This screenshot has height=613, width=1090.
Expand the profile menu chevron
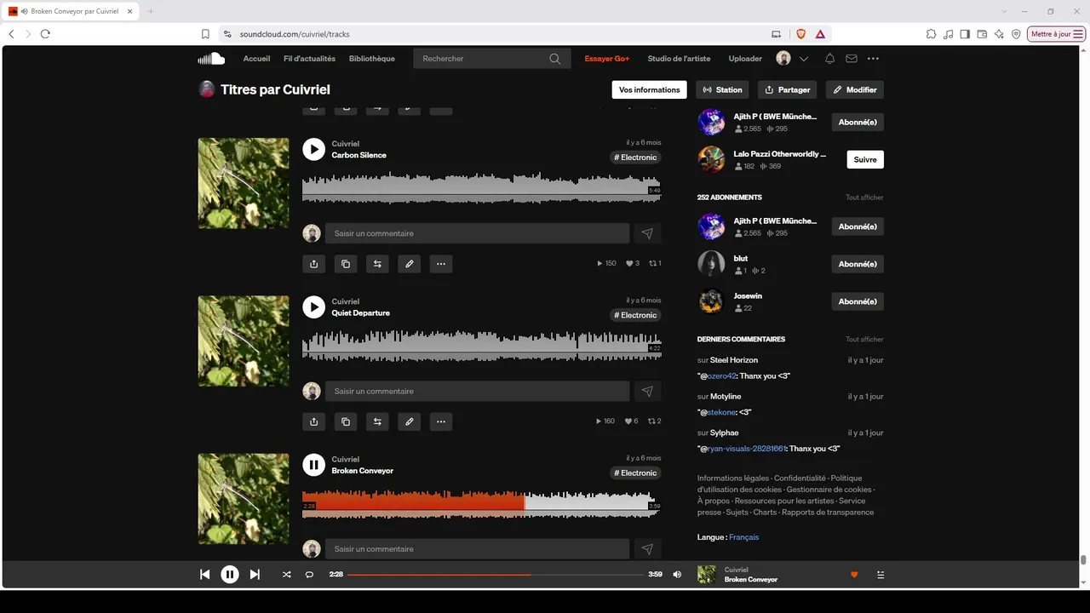click(x=804, y=59)
